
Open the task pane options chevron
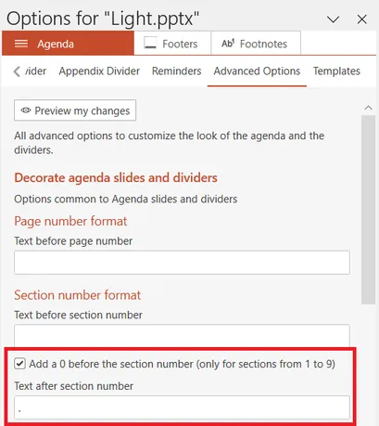click(x=333, y=19)
